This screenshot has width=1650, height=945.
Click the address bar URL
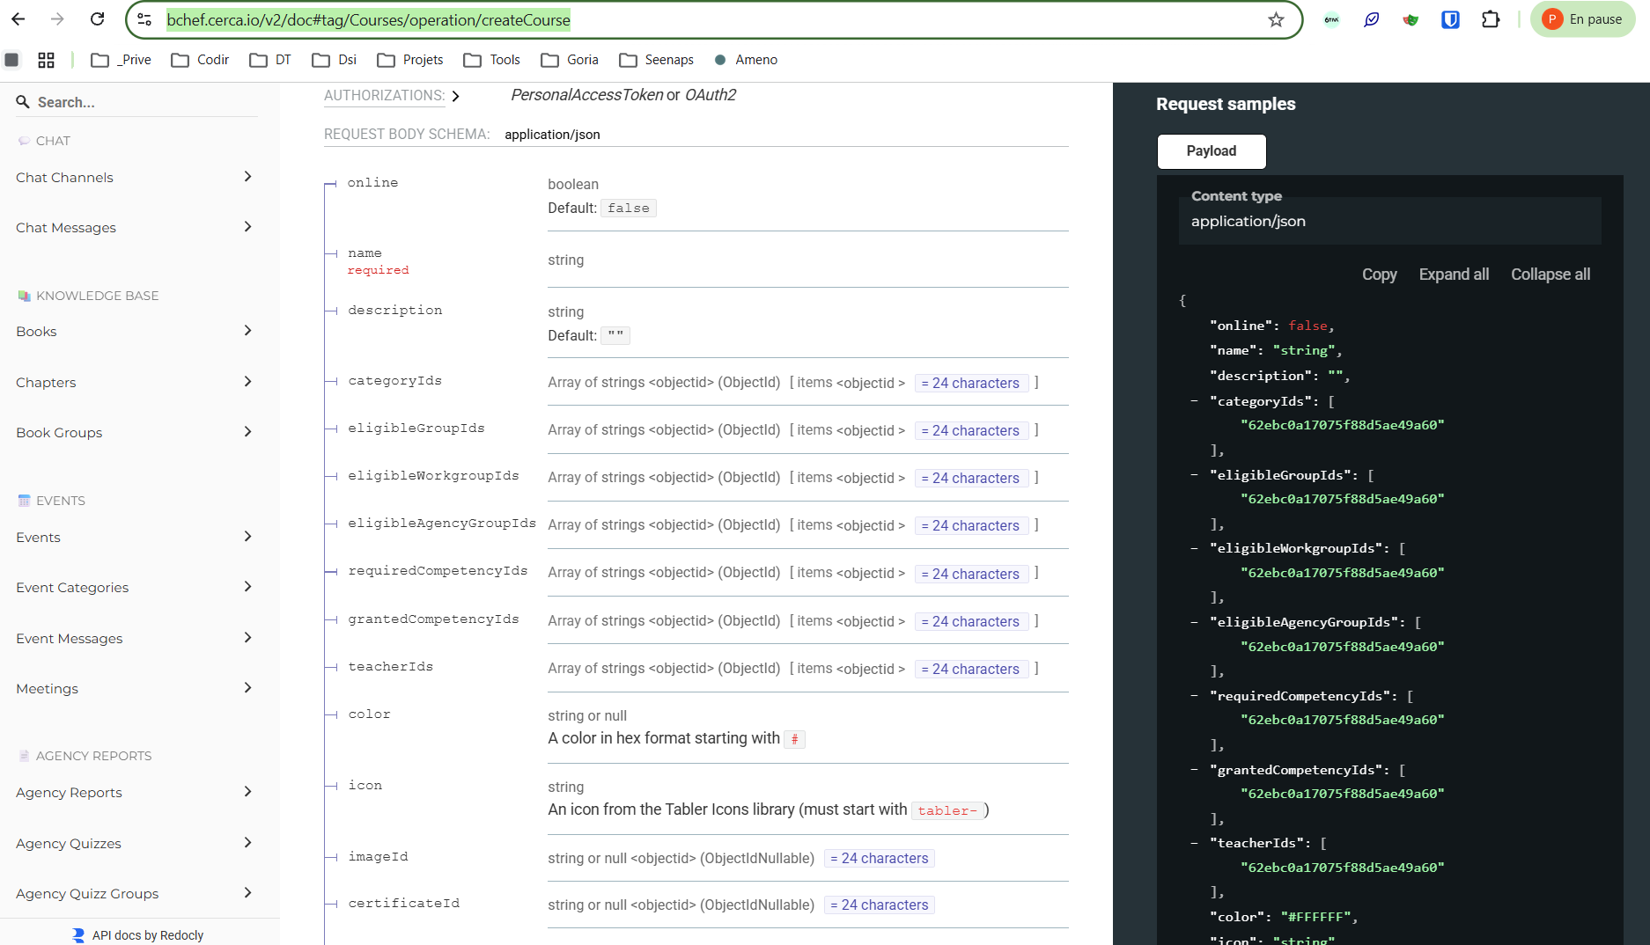click(368, 19)
